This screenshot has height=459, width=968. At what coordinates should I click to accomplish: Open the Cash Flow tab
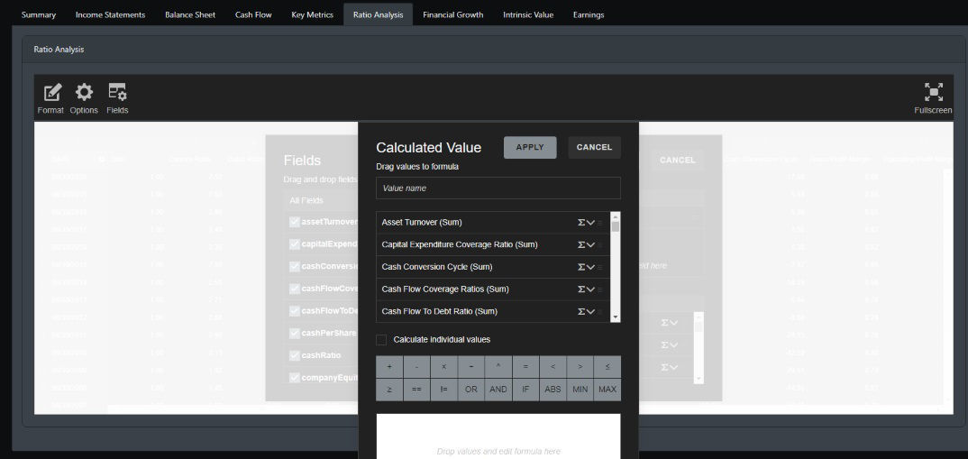pos(253,14)
